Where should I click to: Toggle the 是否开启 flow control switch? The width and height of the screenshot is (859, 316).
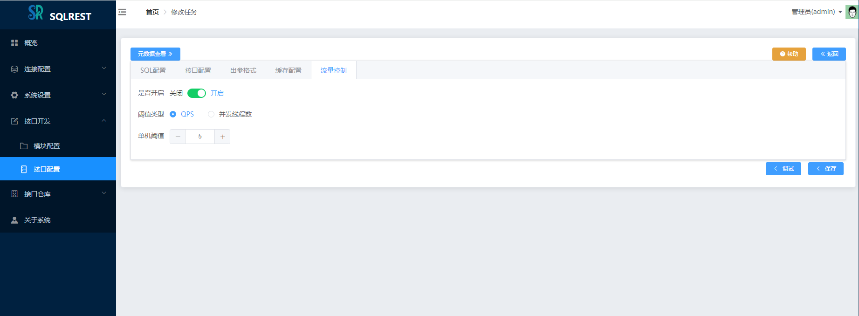click(197, 93)
